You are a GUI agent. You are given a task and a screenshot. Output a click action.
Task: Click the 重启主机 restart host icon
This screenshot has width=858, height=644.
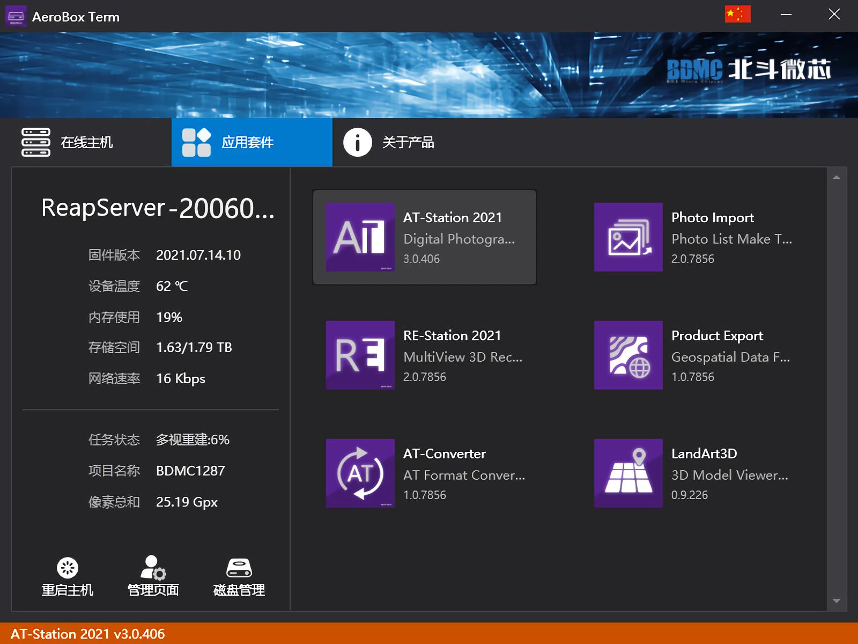(x=68, y=568)
